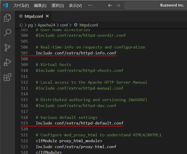Viewport: 187px width, 154px height.
Task: Open the ファイル(F) menu
Action: click(21, 5)
